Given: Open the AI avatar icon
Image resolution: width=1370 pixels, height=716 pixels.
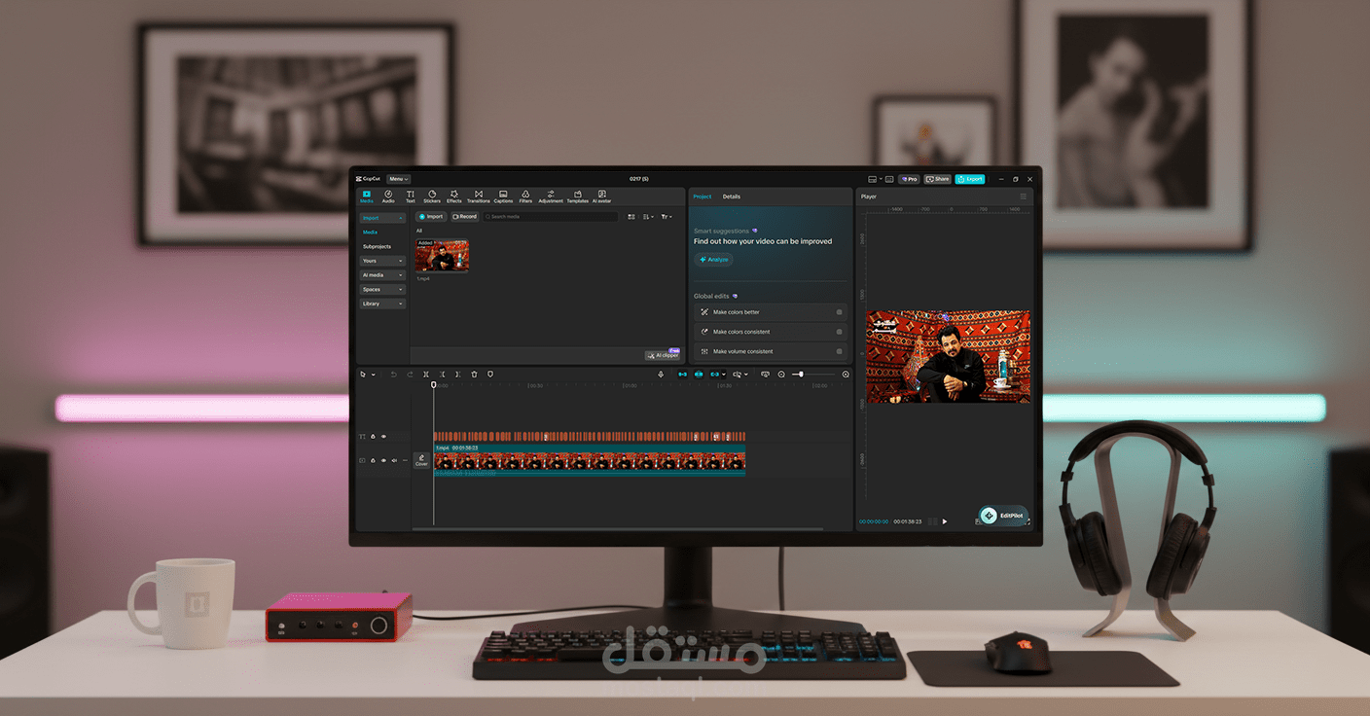Looking at the screenshot, I should coord(602,197).
